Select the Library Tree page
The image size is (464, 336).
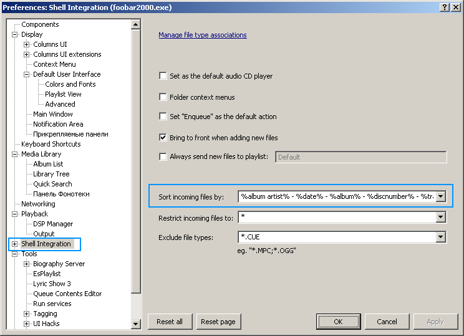tap(51, 174)
